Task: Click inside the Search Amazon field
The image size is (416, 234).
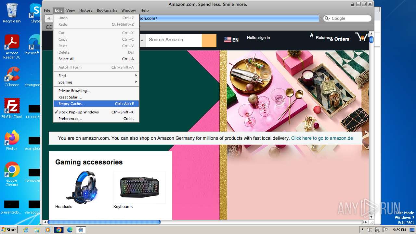Action: tap(174, 41)
